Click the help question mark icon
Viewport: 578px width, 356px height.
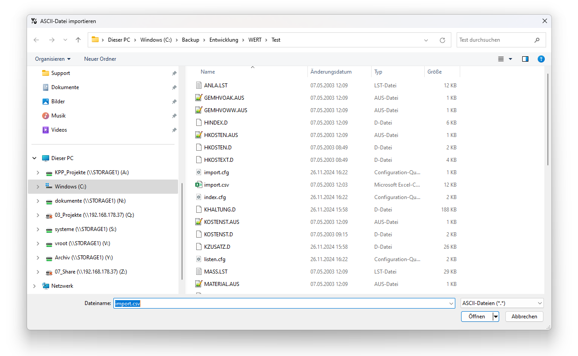(541, 59)
